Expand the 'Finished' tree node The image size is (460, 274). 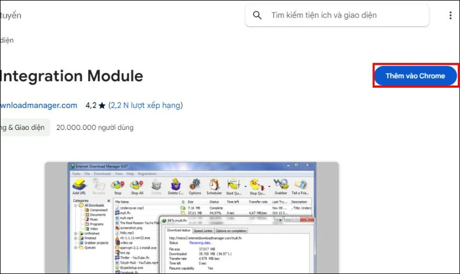pos(76,238)
